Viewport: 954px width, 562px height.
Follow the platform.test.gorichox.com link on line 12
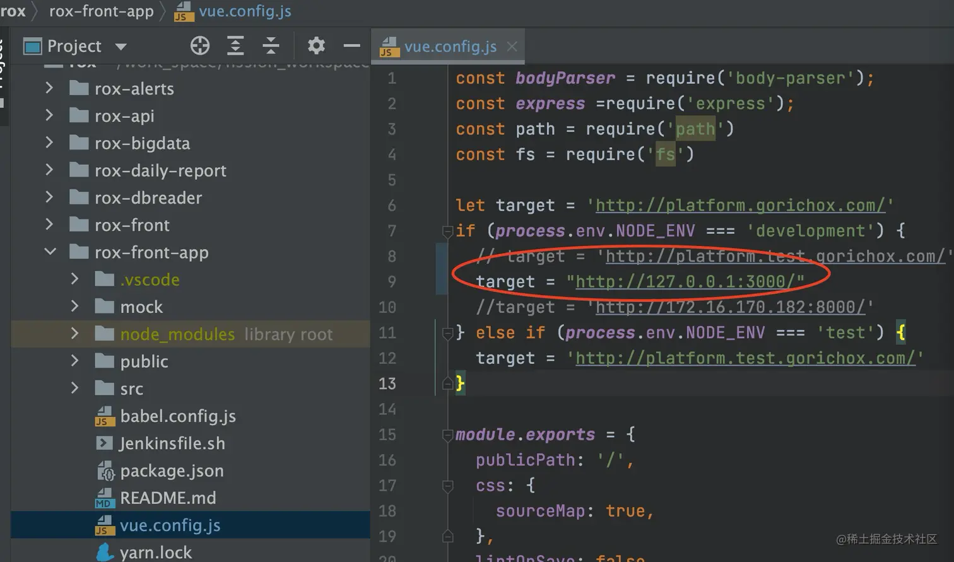[x=745, y=358]
